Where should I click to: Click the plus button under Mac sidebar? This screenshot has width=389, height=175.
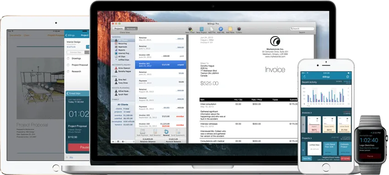coord(113,142)
